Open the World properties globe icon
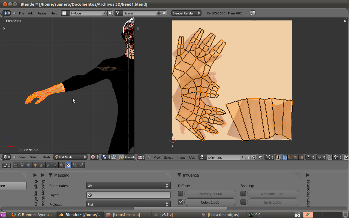The height and width of the screenshot is (218, 349). point(29,165)
